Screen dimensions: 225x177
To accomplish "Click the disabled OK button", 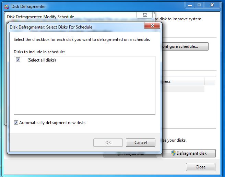I will [108, 143].
